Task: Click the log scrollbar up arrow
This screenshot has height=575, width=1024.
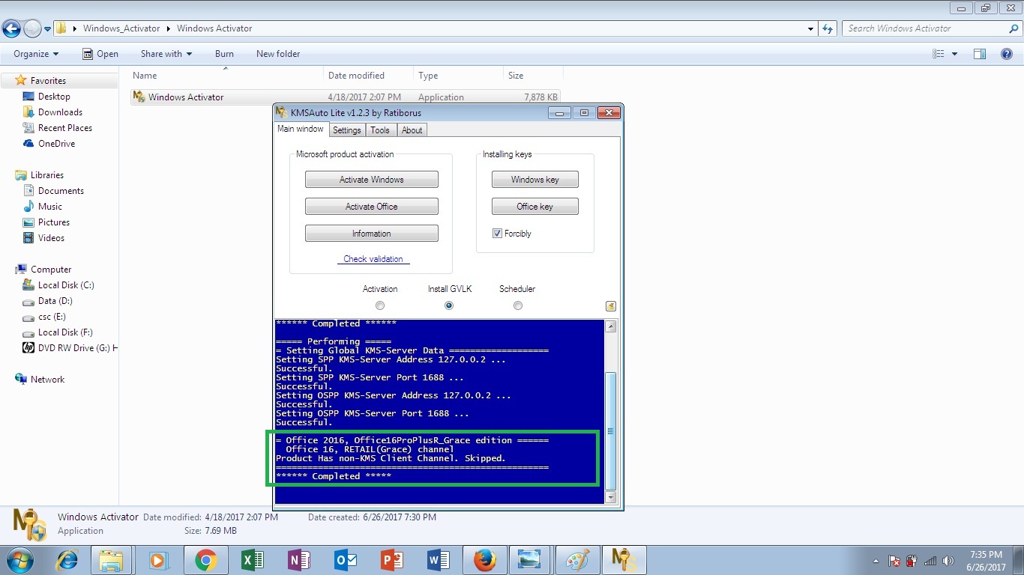Action: tap(610, 326)
